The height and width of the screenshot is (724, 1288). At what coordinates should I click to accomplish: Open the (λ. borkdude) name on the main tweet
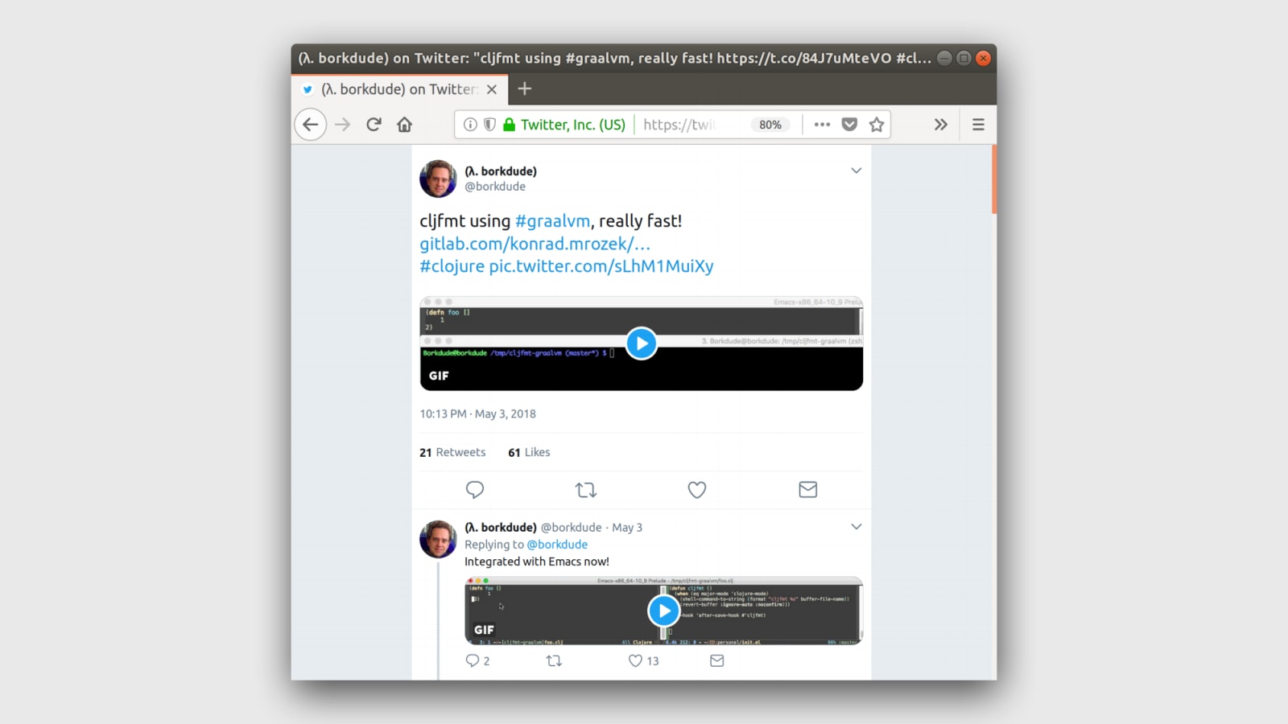click(x=501, y=171)
